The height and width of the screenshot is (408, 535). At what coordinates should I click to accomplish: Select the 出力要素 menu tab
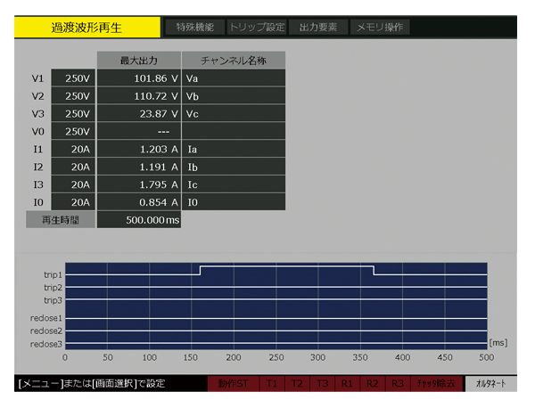coord(317,27)
